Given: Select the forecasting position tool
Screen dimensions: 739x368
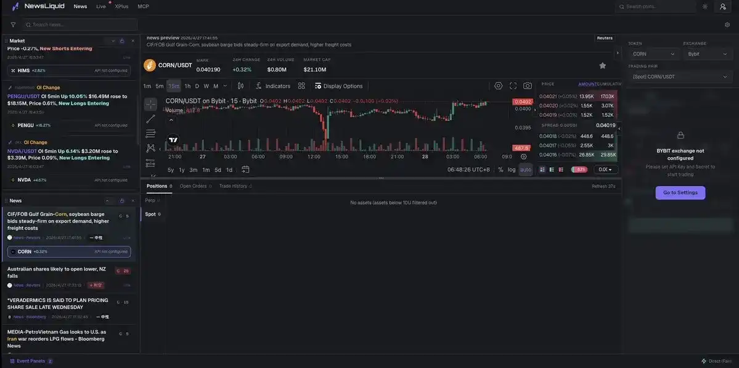Looking at the screenshot, I should tap(150, 163).
